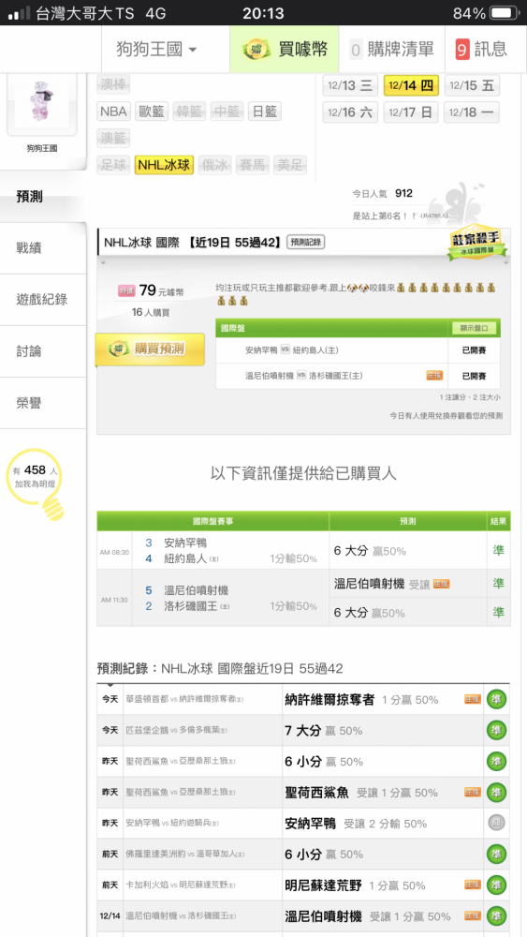Click 準 result for 納許維爾掠奪者 record
Screen dimensions: 527x937
click(496, 699)
